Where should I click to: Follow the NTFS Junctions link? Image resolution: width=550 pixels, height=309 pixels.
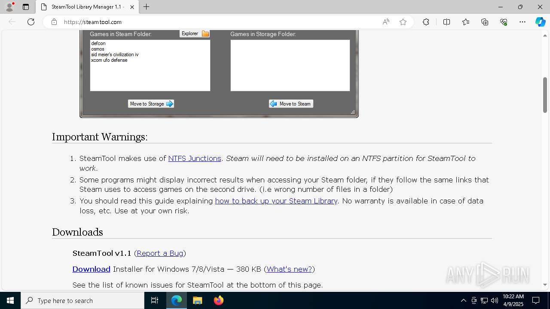click(x=195, y=158)
